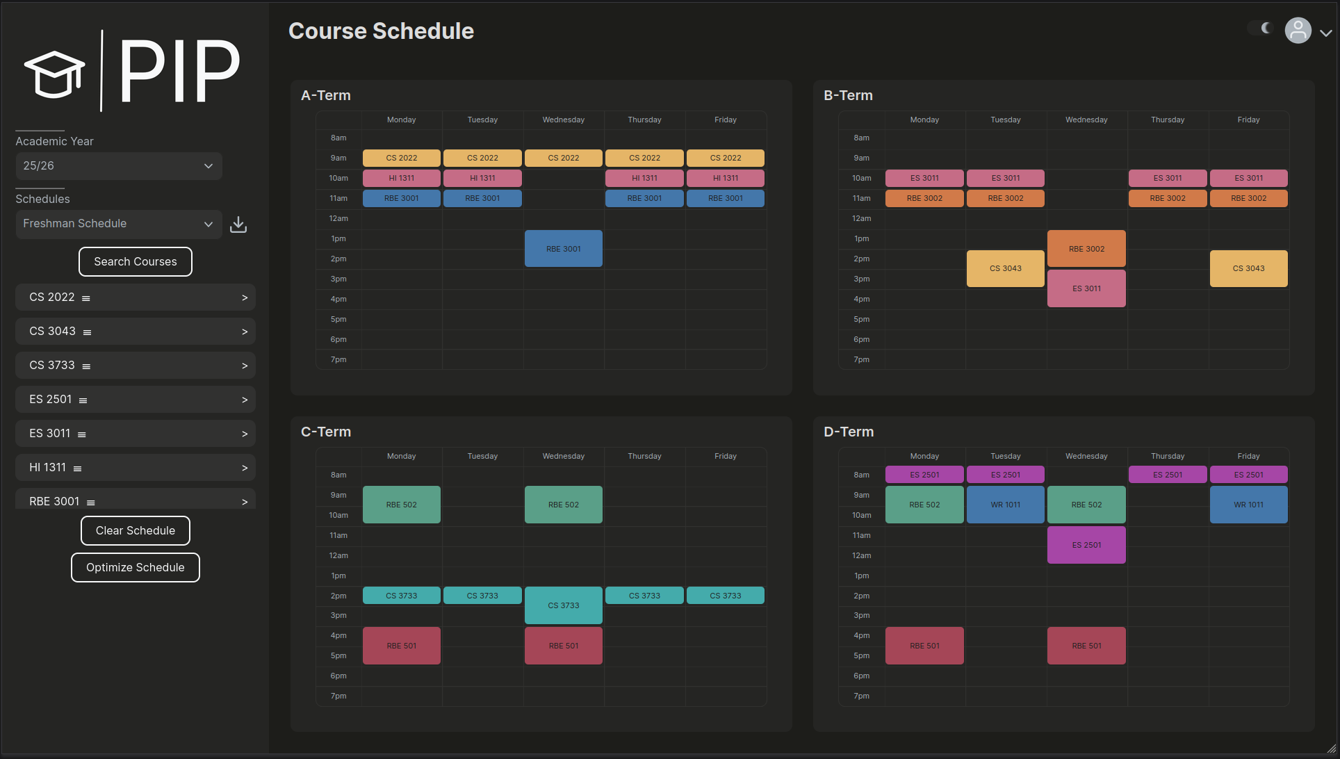The width and height of the screenshot is (1340, 759).
Task: Click the PIP graduation cap logo
Action: point(55,74)
